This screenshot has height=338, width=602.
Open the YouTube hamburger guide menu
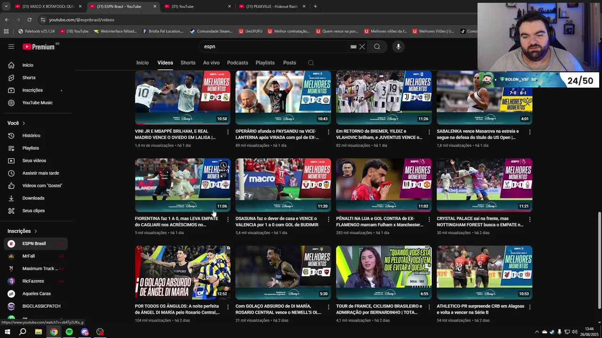11,46
